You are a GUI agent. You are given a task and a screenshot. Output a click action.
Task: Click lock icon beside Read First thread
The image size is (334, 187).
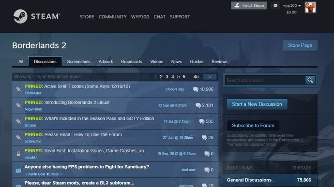[18, 154]
